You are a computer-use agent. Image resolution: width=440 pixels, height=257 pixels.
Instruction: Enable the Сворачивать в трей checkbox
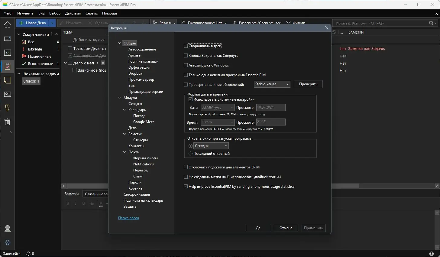pyautogui.click(x=186, y=46)
